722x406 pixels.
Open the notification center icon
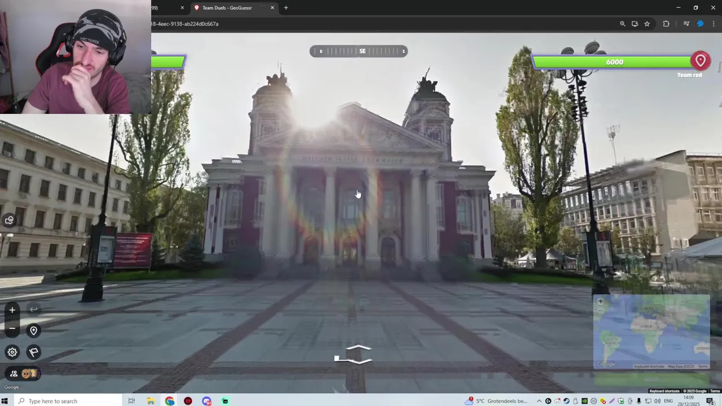(x=710, y=401)
